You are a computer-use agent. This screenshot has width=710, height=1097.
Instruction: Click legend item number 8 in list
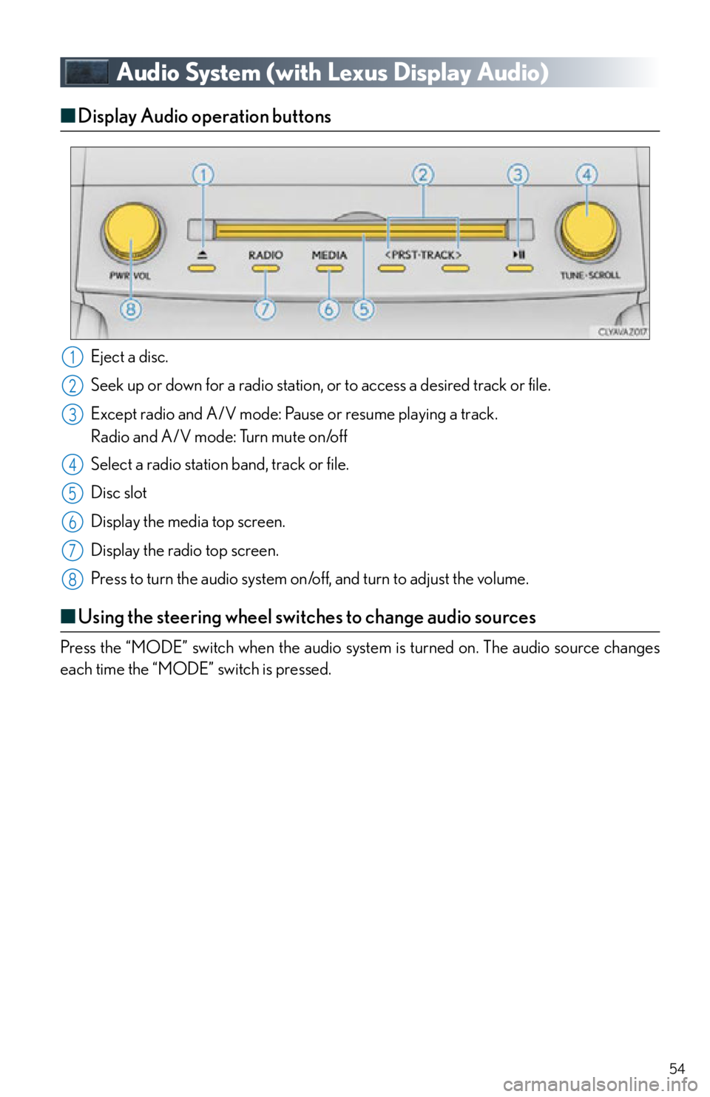click(72, 579)
